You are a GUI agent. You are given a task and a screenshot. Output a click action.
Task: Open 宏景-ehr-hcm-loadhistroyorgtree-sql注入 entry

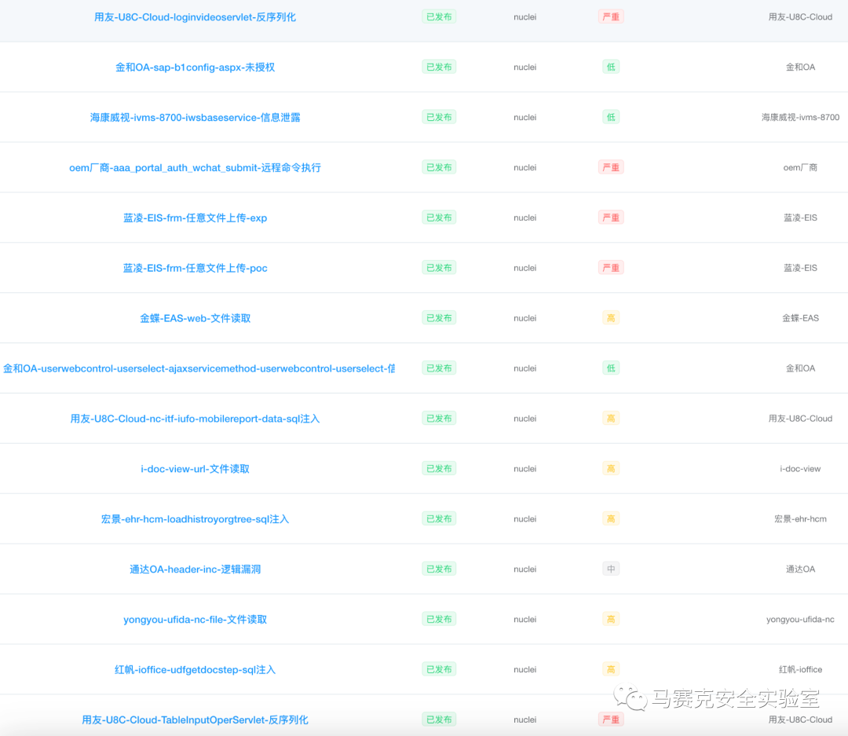pos(195,519)
